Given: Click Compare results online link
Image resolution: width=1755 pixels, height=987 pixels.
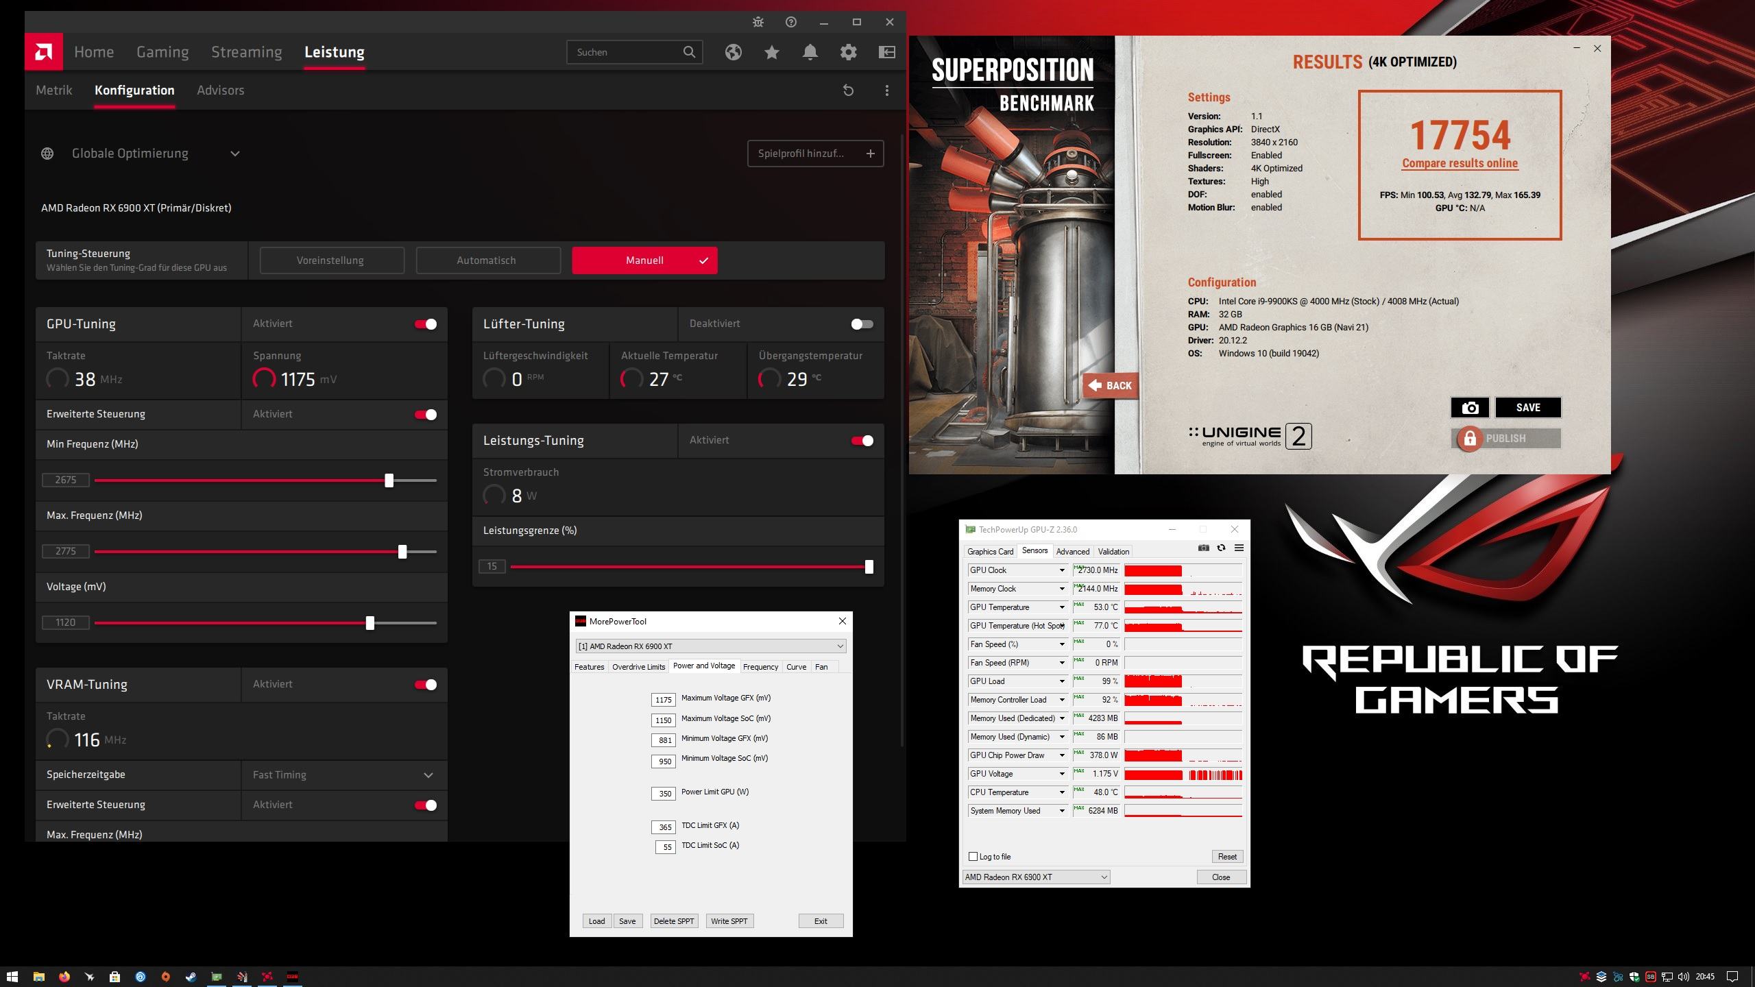Looking at the screenshot, I should click(1460, 163).
